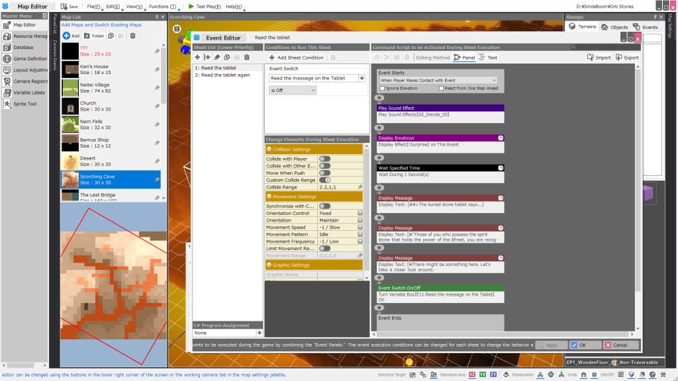Switch editing method to Text
Image resolution: width=678 pixels, height=381 pixels.
pos(488,58)
